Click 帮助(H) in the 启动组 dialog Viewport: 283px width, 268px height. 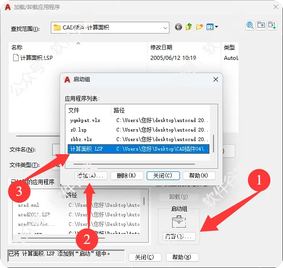pyautogui.click(x=199, y=175)
